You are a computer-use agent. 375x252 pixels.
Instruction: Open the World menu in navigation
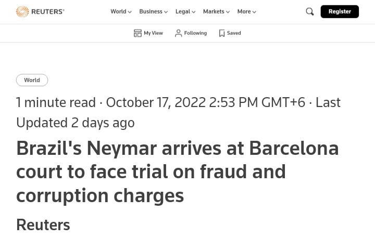[118, 11]
